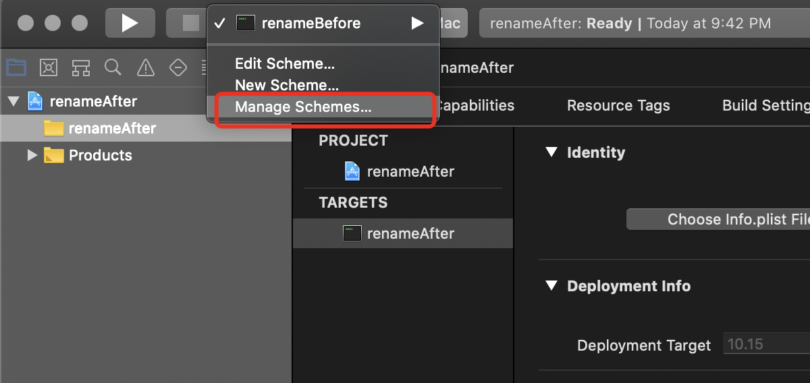
Task: Select the renameAfter project root in navigator
Action: click(146, 102)
